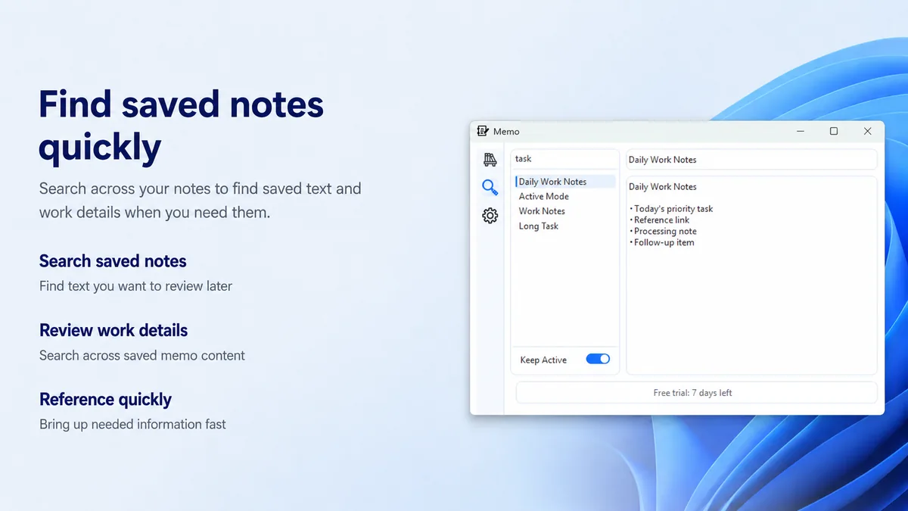The image size is (908, 511).
Task: Click the "Reference link" line in note
Action: point(661,220)
